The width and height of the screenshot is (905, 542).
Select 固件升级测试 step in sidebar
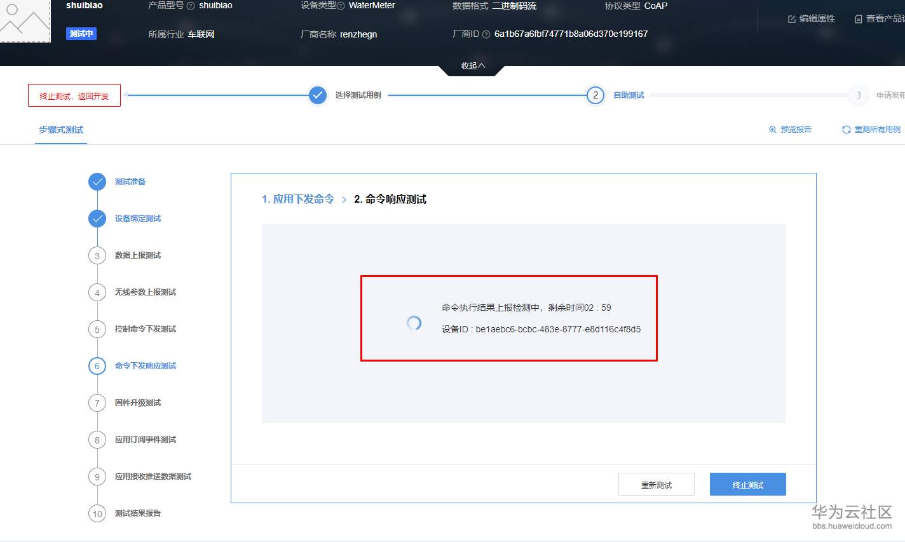138,403
